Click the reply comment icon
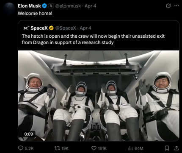The height and width of the screenshot is (153, 182). tap(21, 148)
